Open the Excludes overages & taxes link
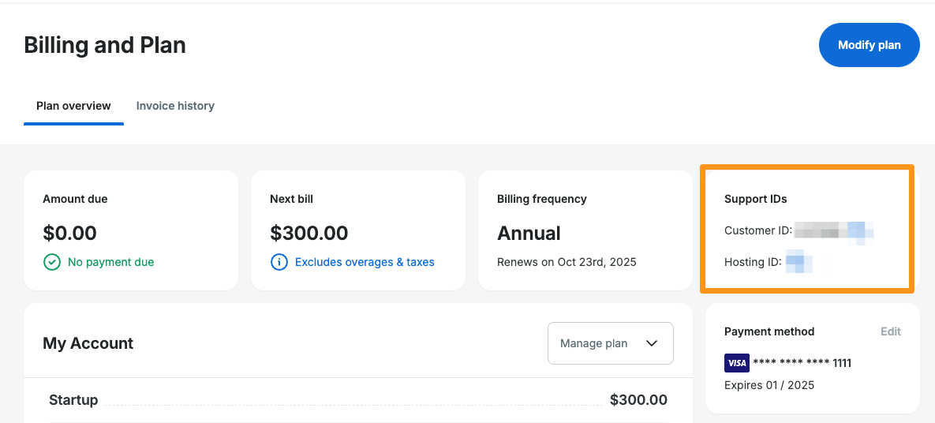 (365, 262)
